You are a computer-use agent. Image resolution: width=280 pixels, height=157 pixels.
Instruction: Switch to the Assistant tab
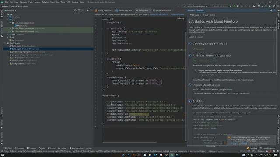(x=191, y=10)
